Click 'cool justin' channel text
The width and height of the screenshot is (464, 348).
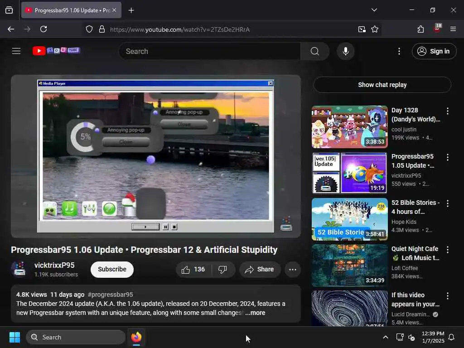pyautogui.click(x=404, y=129)
